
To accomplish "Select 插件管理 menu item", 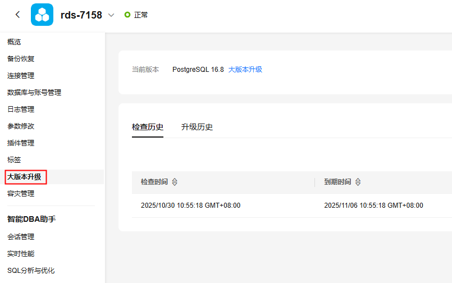I will 21,143.
